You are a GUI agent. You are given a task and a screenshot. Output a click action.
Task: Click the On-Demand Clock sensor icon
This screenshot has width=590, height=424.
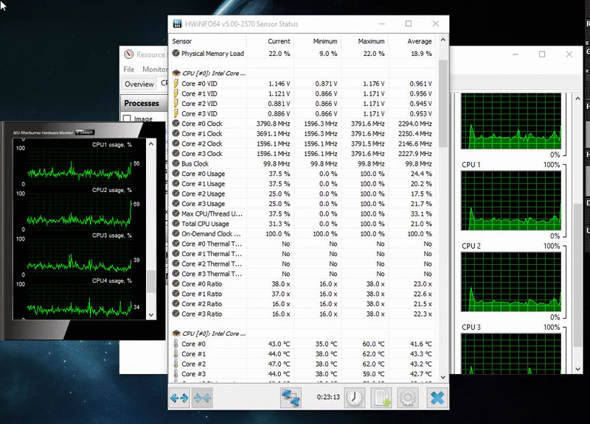coord(176,233)
